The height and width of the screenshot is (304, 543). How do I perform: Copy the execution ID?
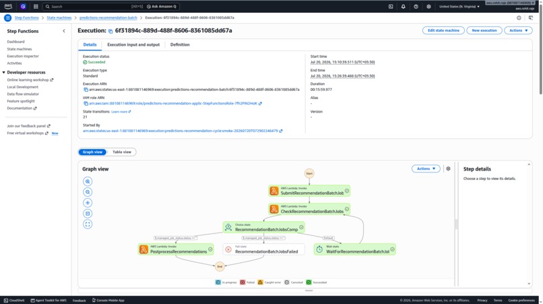(x=110, y=31)
